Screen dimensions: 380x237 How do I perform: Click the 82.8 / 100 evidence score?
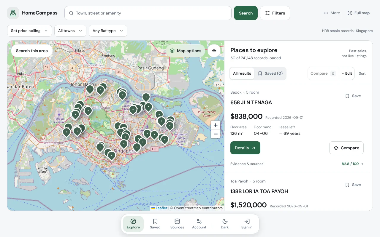350,164
